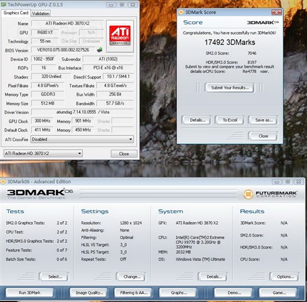307x302 pixels.
Task: Open Graphs button
Action: click(x=178, y=293)
